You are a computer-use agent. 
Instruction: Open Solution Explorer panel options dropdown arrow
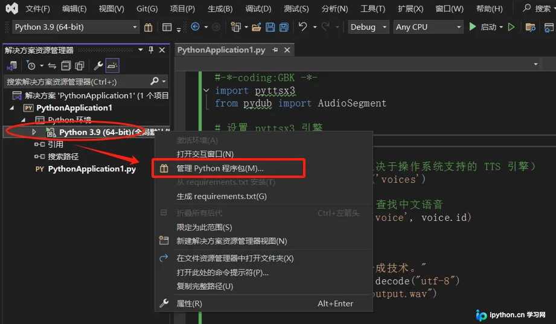pyautogui.click(x=141, y=50)
